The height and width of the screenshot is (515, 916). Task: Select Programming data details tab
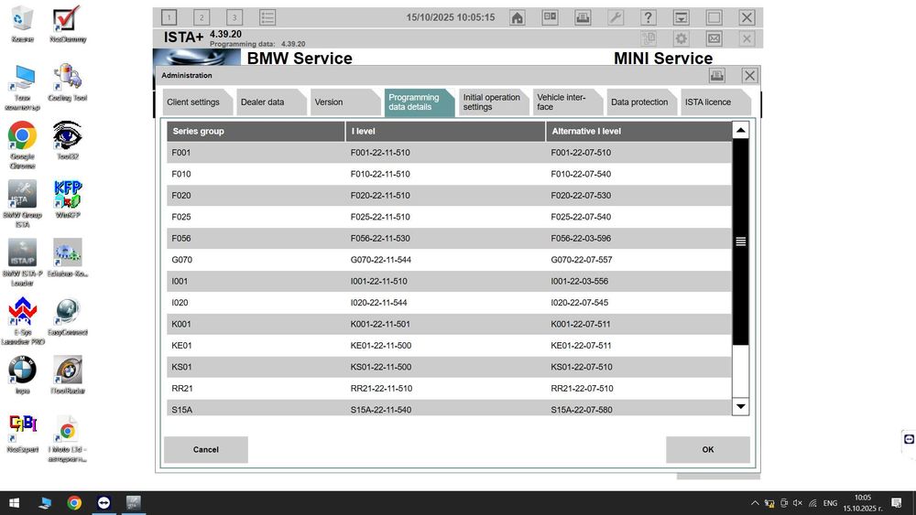point(420,102)
